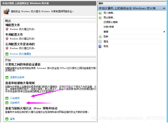The width and height of the screenshot is (168, 123).
Task: Expand the 查看 submenu arrow
Action: tap(164, 32)
